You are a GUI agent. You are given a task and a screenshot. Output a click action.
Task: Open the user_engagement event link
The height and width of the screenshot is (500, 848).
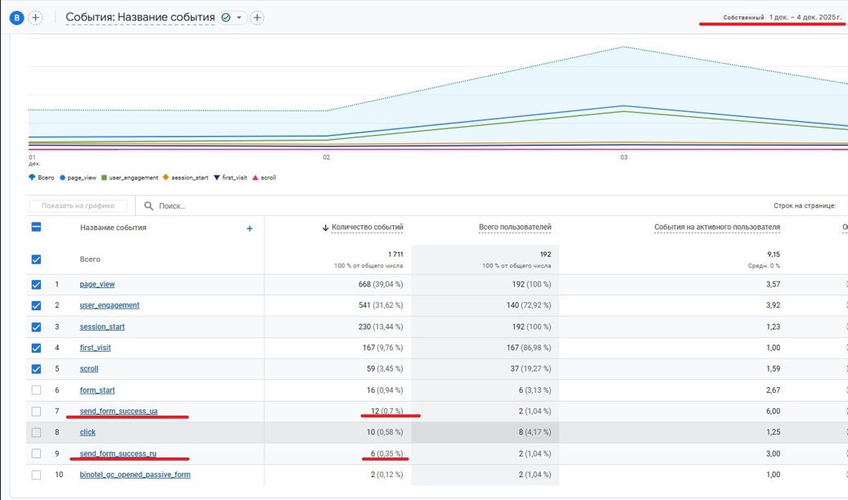click(x=109, y=305)
